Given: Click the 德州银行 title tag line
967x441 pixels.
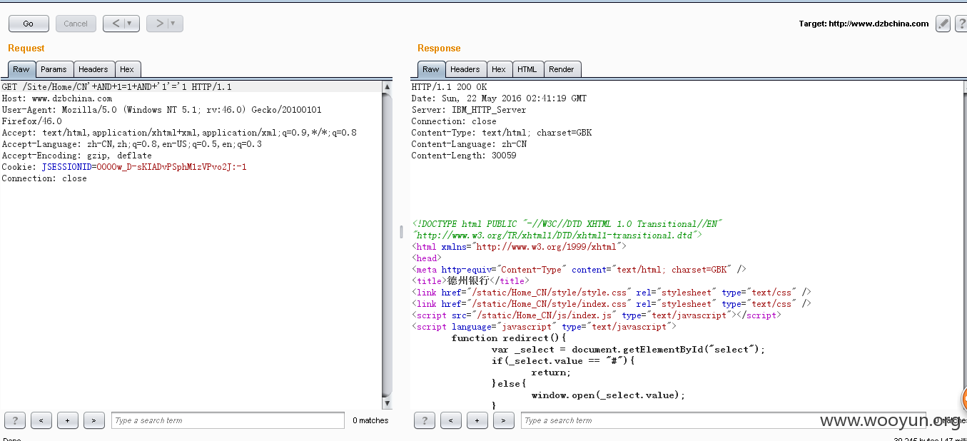Looking at the screenshot, I should (471, 281).
